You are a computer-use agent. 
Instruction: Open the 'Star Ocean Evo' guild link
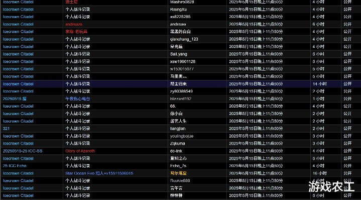[99, 173]
